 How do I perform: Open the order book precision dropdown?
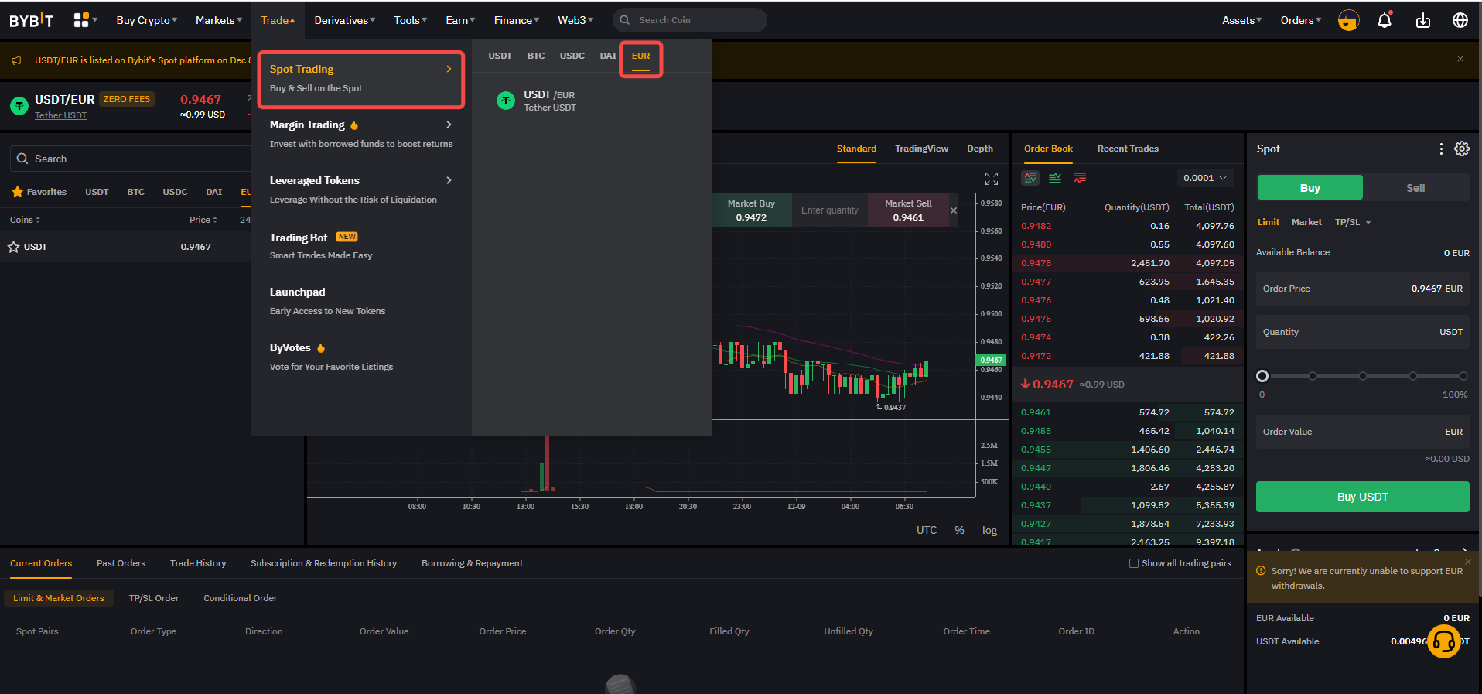pyautogui.click(x=1204, y=178)
